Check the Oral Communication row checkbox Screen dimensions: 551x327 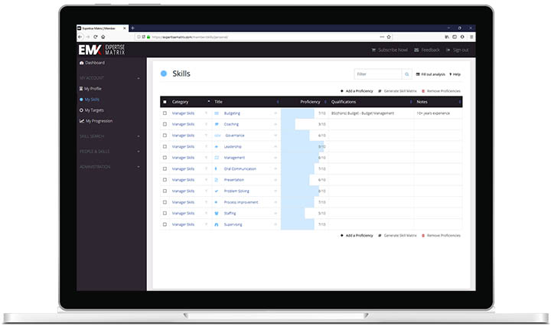pyautogui.click(x=165, y=168)
